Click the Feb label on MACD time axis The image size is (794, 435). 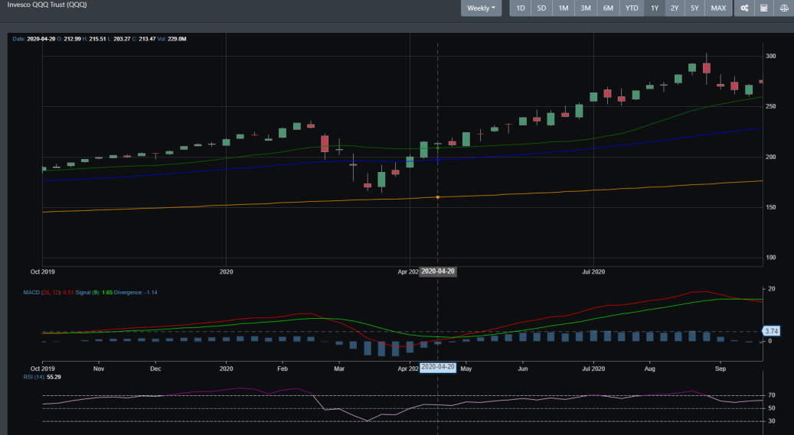(283, 368)
